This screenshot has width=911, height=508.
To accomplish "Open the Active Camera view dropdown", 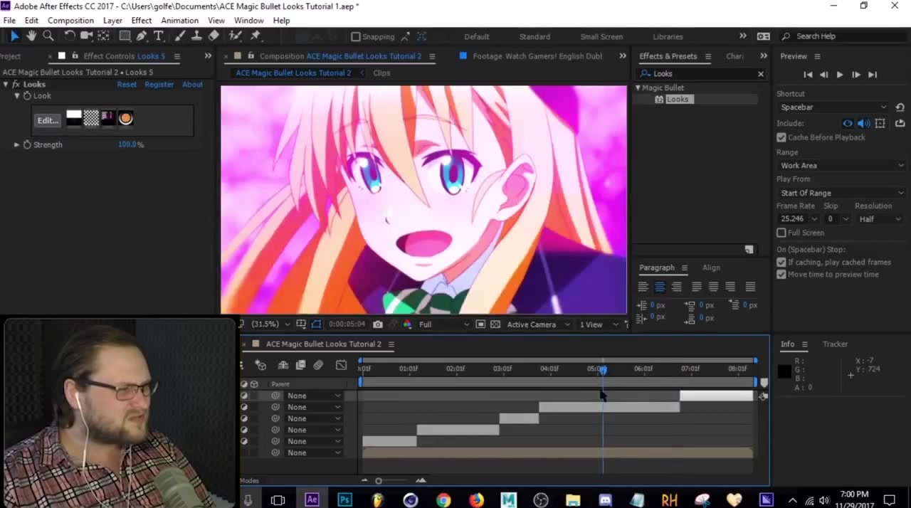I will (537, 324).
